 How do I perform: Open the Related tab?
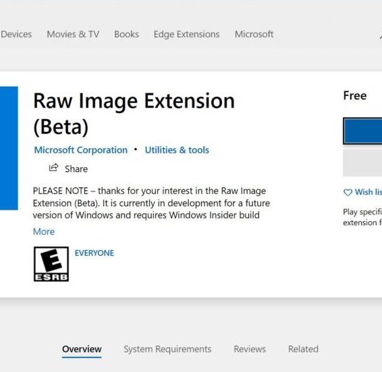(303, 349)
